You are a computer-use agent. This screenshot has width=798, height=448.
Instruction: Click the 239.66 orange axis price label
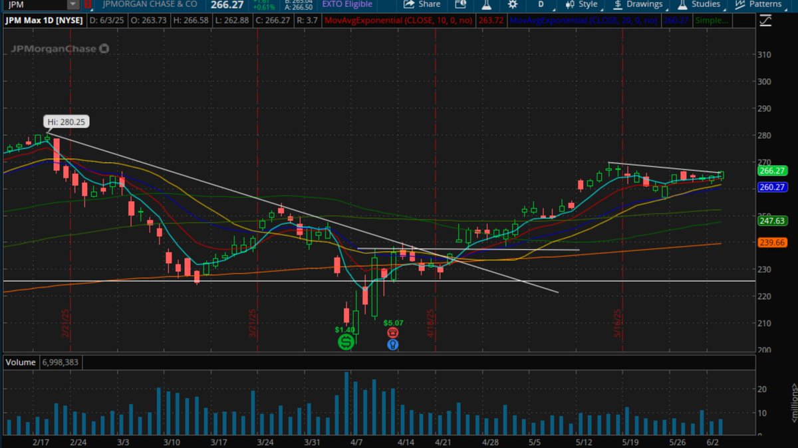(x=771, y=243)
